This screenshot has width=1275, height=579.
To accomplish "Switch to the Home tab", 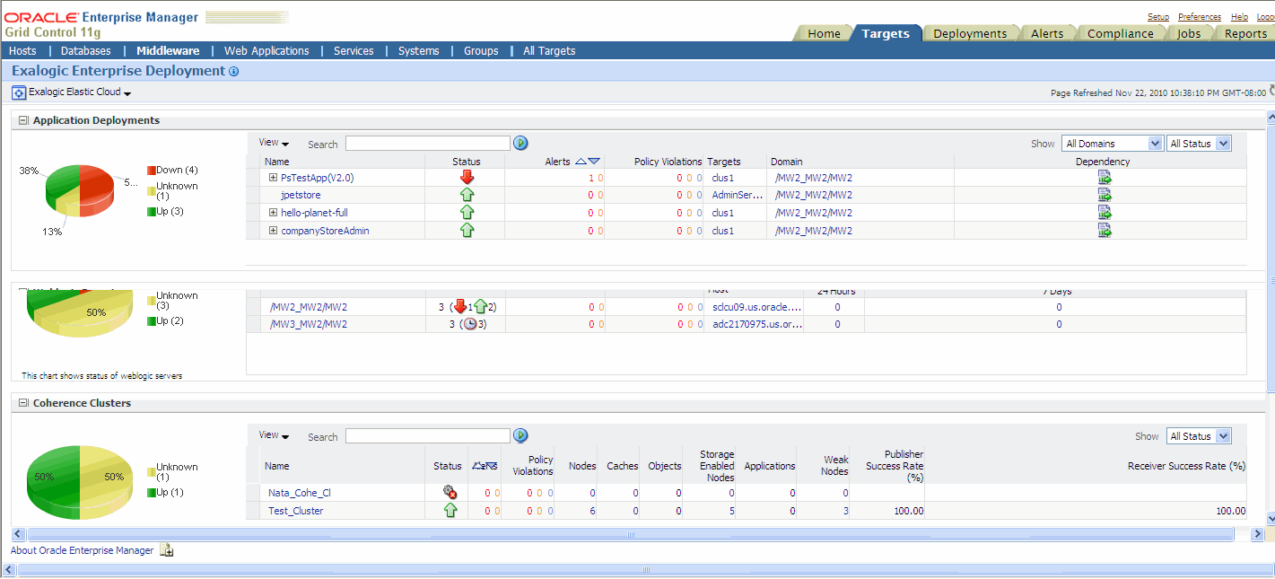I will 824,33.
